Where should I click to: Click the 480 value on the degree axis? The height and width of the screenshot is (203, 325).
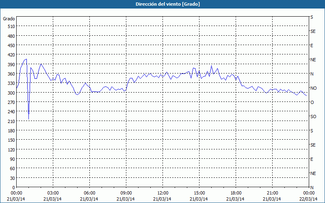(x=11, y=36)
